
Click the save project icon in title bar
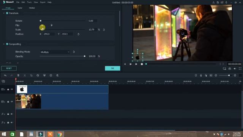pos(218,3)
